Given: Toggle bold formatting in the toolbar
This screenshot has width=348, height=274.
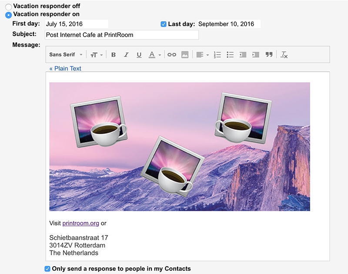Looking at the screenshot, I should tap(114, 55).
